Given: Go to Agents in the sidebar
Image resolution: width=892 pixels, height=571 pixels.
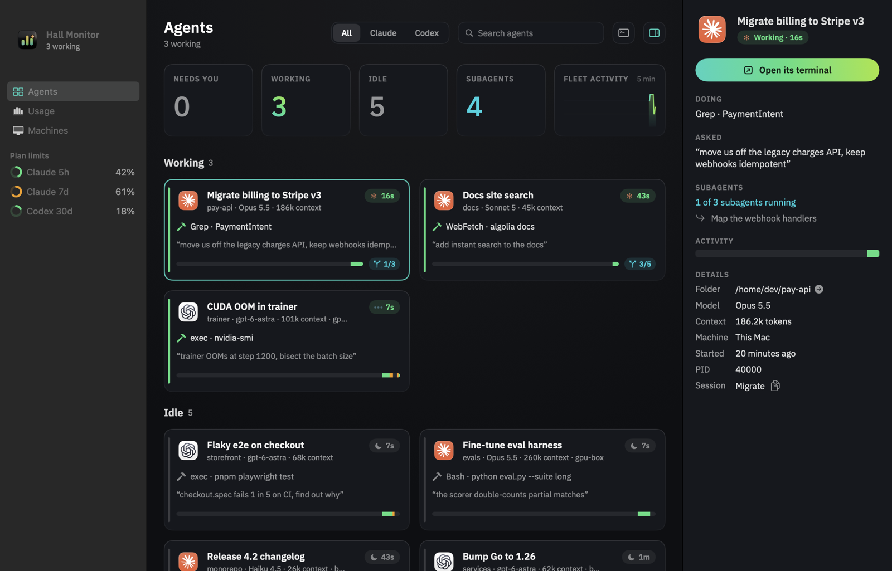Looking at the screenshot, I should [x=73, y=91].
